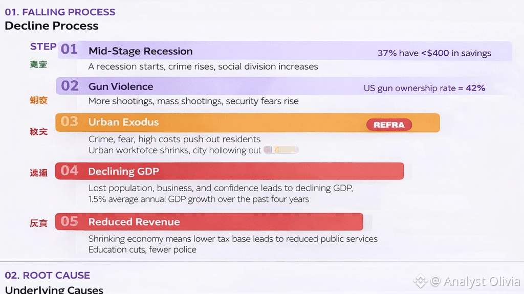This screenshot has height=294, width=524.
Task: Click the step number 05 label
Action: click(x=69, y=221)
